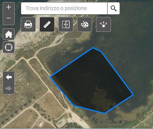The height and width of the screenshot is (129, 153).
Task: Open the share directions arrows tool
Action: coord(103,24)
